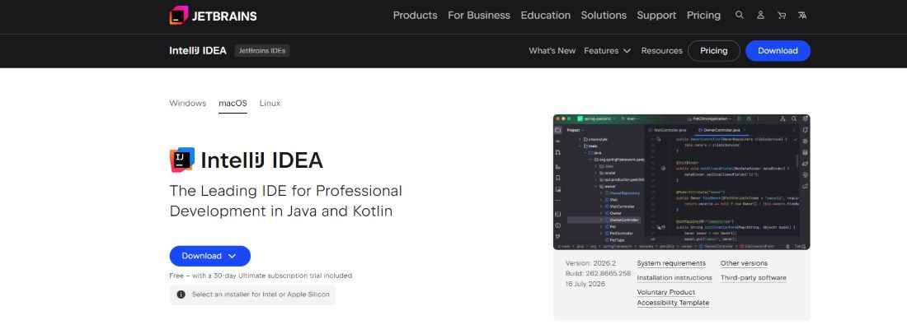This screenshot has width=907, height=334.
Task: Open the blue Download installer dropdown
Action: tap(210, 256)
